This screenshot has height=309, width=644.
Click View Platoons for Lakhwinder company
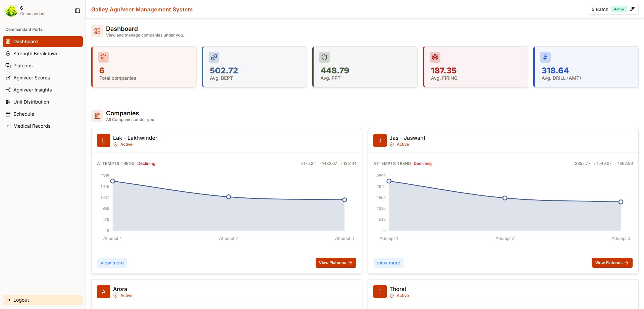point(336,263)
